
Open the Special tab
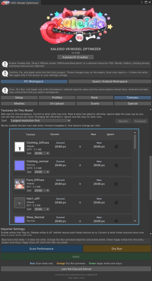click(133, 103)
